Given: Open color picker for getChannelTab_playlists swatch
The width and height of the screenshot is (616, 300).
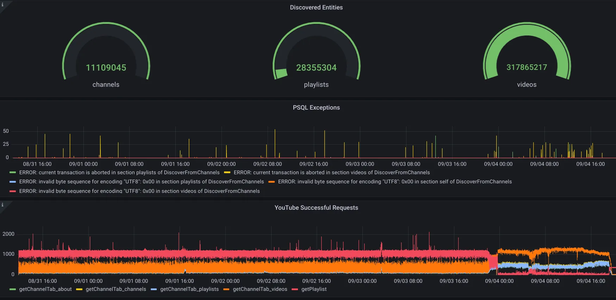Looking at the screenshot, I should [154, 289].
